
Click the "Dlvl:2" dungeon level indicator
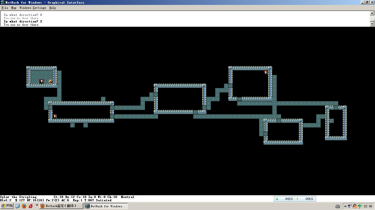6,200
